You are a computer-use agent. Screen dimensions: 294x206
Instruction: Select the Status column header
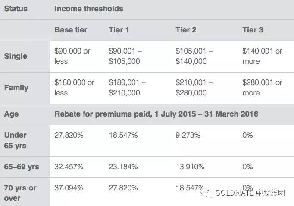[16, 9]
